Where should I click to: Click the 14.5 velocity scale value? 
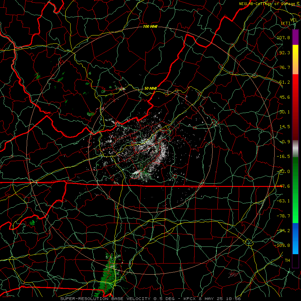pyautogui.click(x=285, y=127)
